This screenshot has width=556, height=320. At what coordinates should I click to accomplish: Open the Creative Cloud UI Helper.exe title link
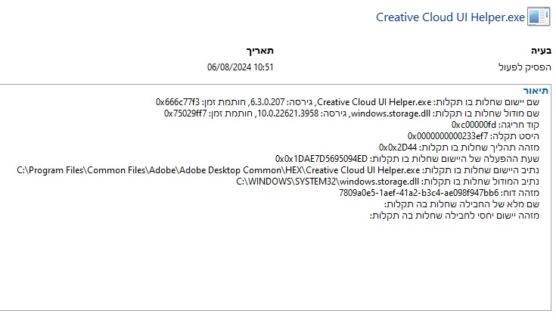click(x=450, y=17)
